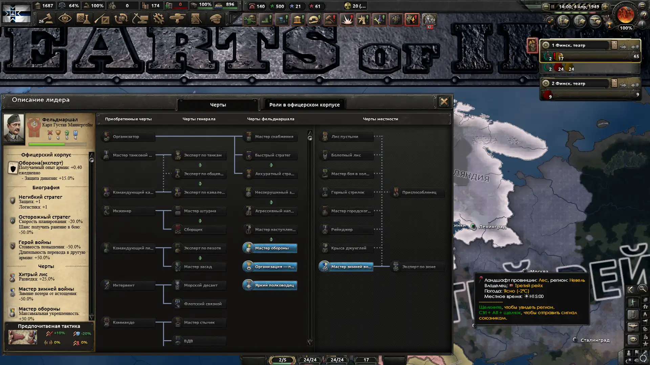Switch to the Черты tab

(218, 105)
